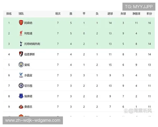
Task: Click the 净胜球 column header
Action: coord(136,13)
